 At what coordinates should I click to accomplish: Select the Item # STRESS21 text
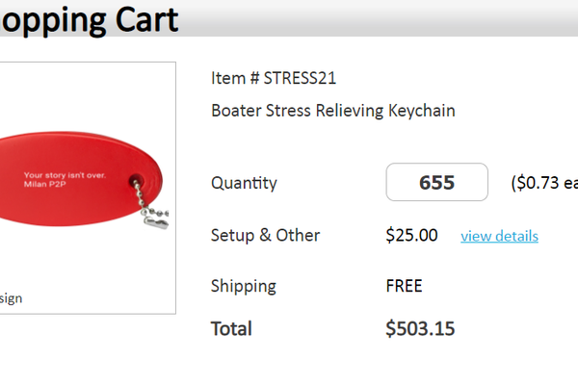pos(274,78)
